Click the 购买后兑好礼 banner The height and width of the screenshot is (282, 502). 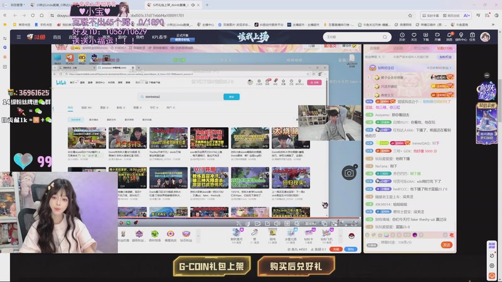coord(296,266)
